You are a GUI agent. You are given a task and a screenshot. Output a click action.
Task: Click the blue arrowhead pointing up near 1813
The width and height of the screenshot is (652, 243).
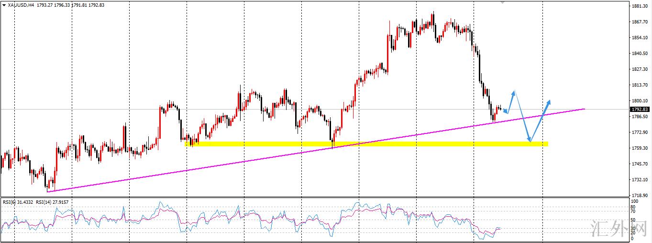(x=514, y=92)
